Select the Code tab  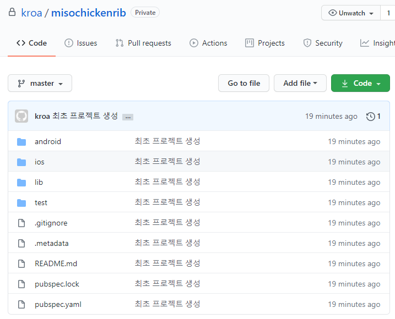tap(32, 43)
